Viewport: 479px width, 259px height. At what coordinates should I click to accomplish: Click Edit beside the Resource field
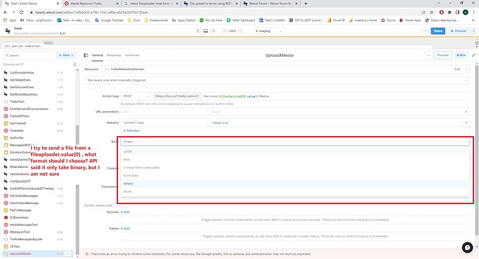[457, 69]
